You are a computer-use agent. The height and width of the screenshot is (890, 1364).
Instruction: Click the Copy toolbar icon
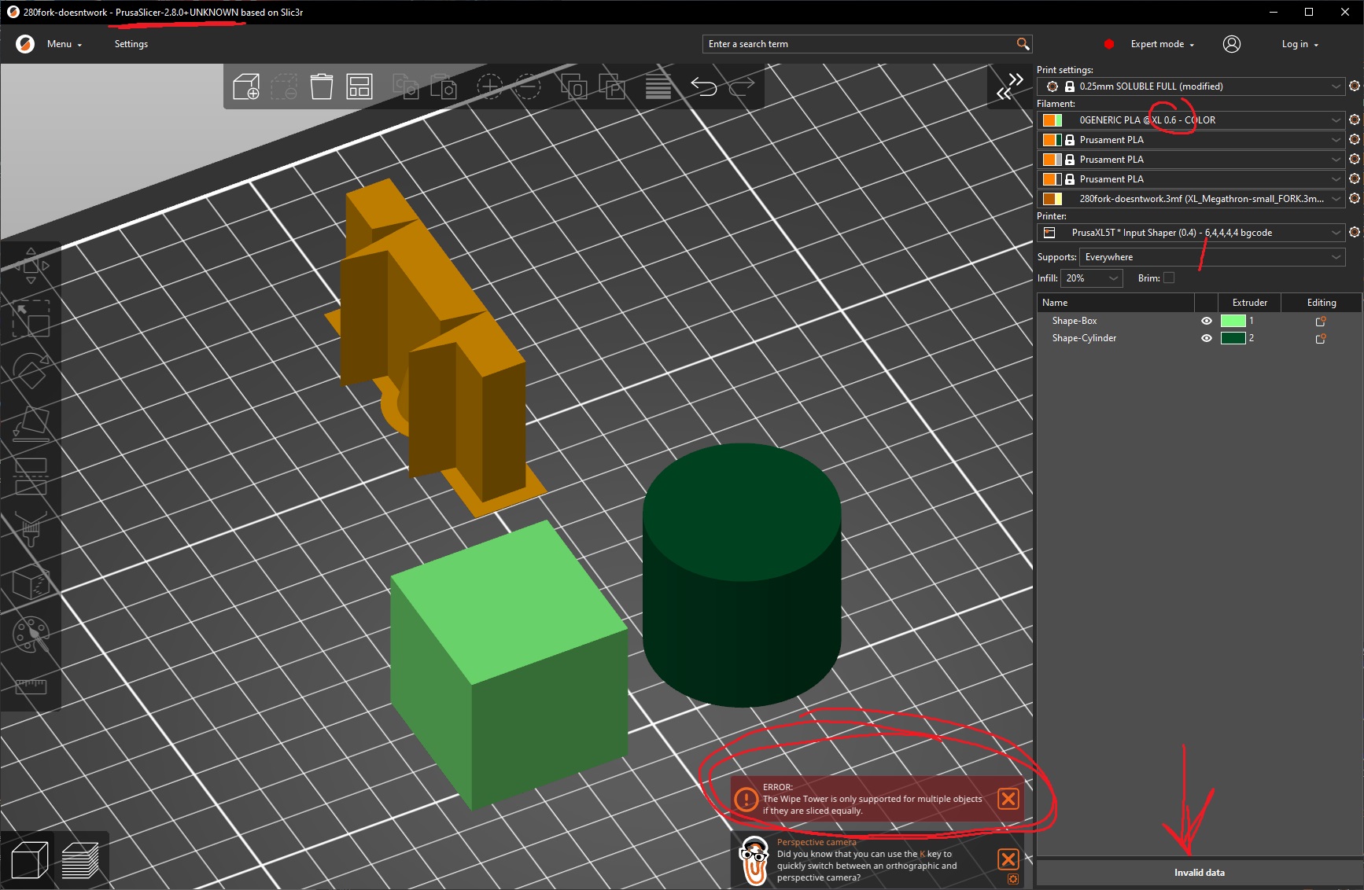(406, 86)
